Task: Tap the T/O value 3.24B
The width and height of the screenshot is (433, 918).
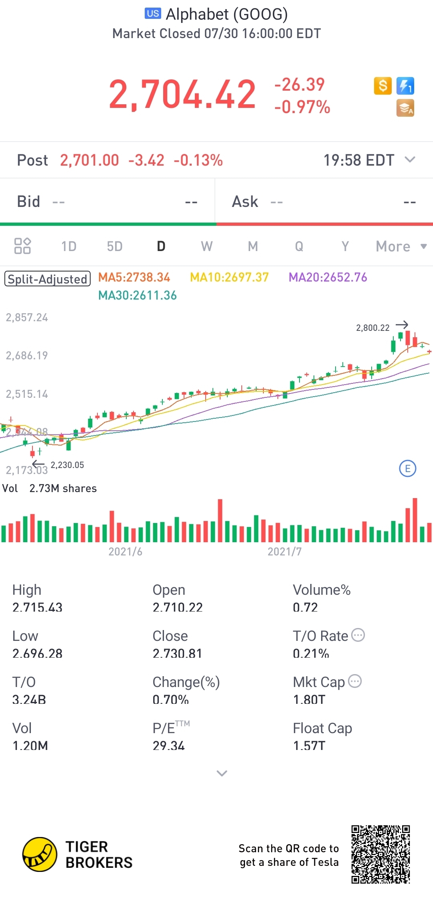Action: pos(29,699)
